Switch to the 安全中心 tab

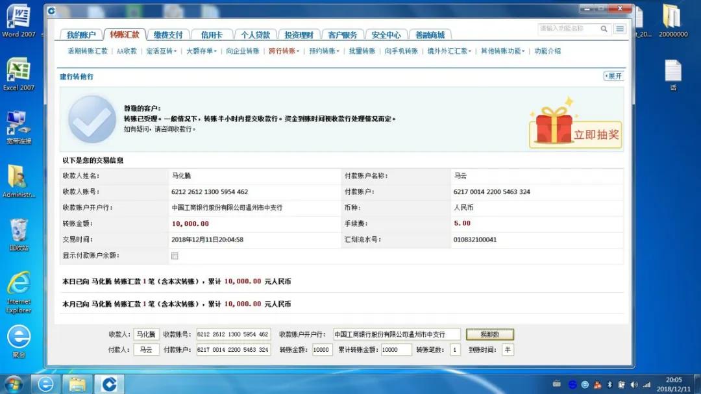386,34
